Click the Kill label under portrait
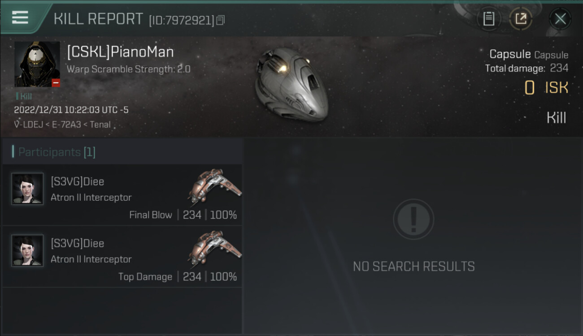 (x=26, y=96)
